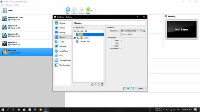
Task: Click the Discard toolbar icon
Action: pyautogui.click(x=82, y=11)
